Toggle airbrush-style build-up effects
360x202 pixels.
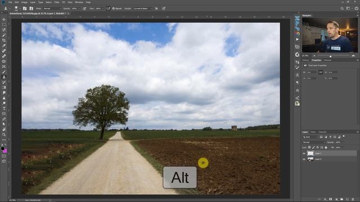tap(108, 8)
